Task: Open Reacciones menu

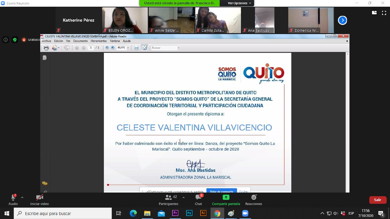Action: [x=253, y=200]
